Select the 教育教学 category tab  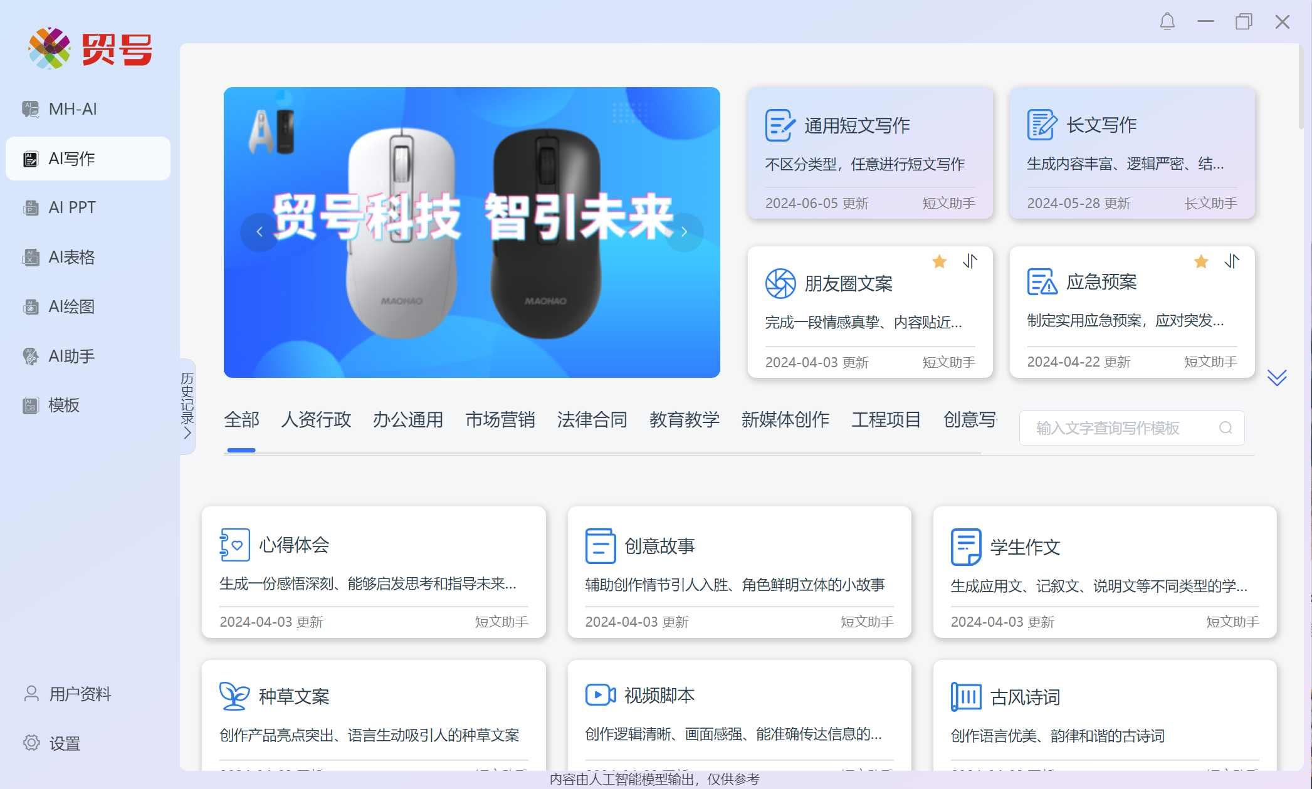pos(685,420)
